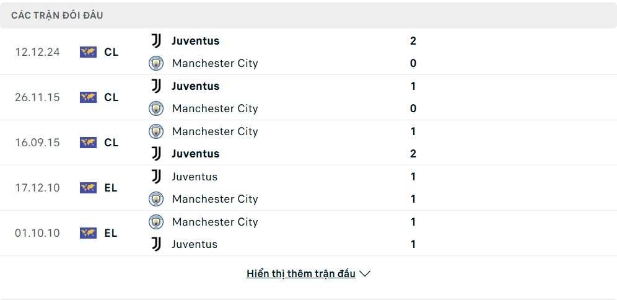This screenshot has width=617, height=300.
Task: Select the 12.12.24 match date
Action: [37, 52]
